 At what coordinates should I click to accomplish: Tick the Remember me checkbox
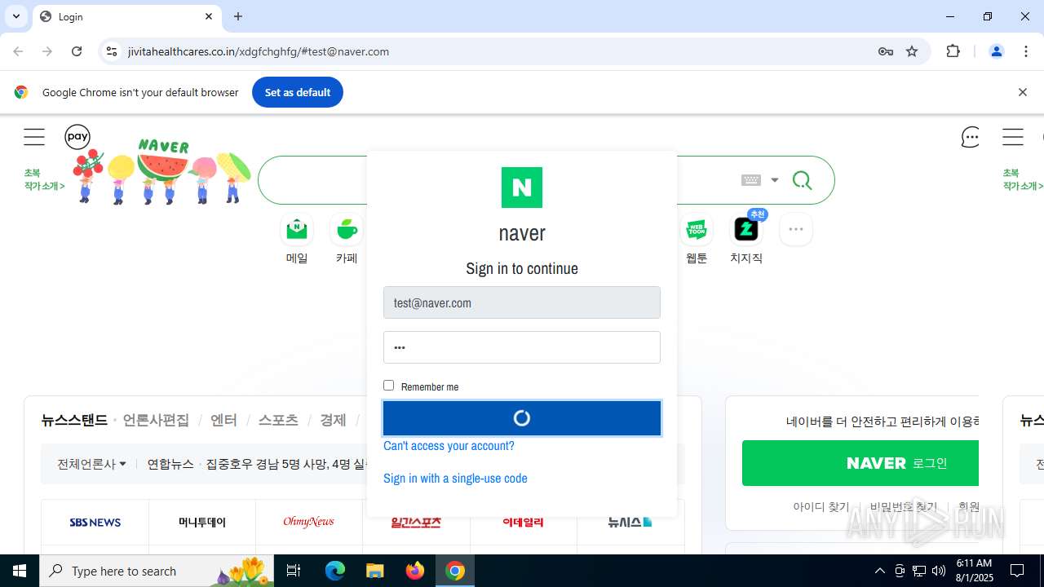coord(388,386)
